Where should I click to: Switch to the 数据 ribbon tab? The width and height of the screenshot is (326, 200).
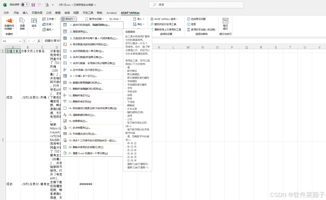click(x=58, y=13)
